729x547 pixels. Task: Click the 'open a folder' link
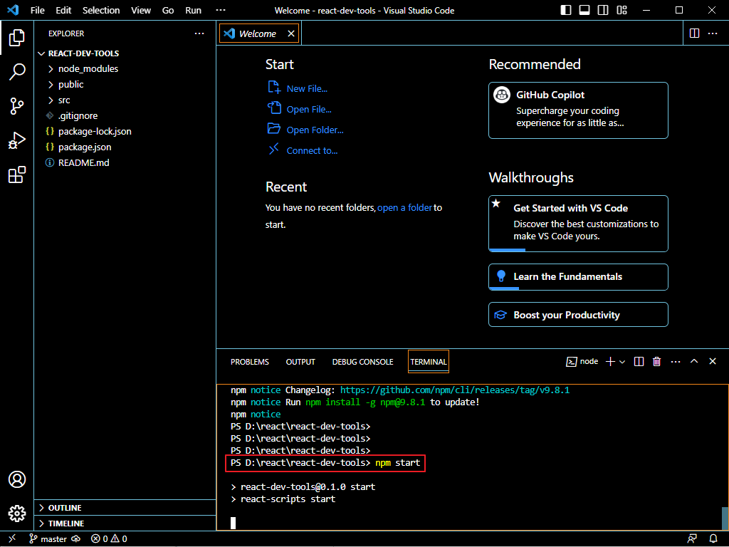point(405,208)
